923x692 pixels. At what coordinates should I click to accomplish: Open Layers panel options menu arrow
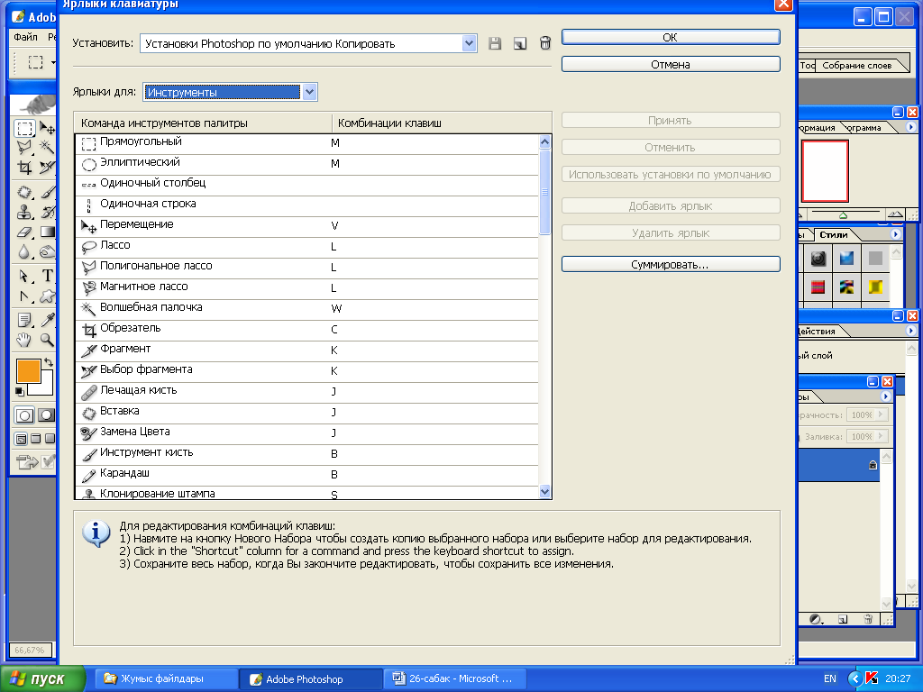tap(886, 396)
